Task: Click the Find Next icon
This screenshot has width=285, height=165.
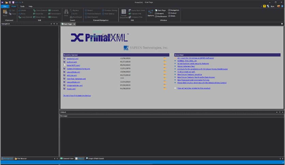Action: [x=71, y=17]
